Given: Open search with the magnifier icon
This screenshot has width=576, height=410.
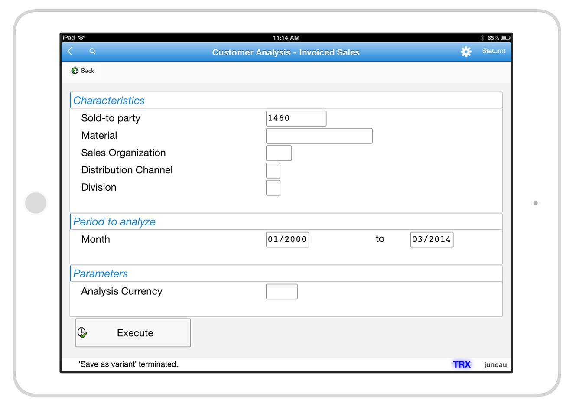Looking at the screenshot, I should (x=92, y=52).
